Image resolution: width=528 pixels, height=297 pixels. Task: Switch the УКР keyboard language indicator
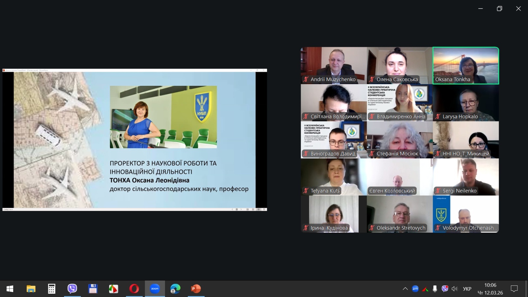(467, 289)
